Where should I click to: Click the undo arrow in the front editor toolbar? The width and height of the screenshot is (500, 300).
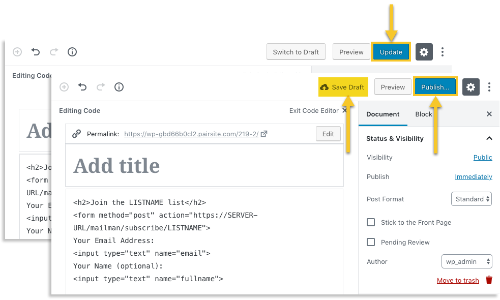pos(82,87)
